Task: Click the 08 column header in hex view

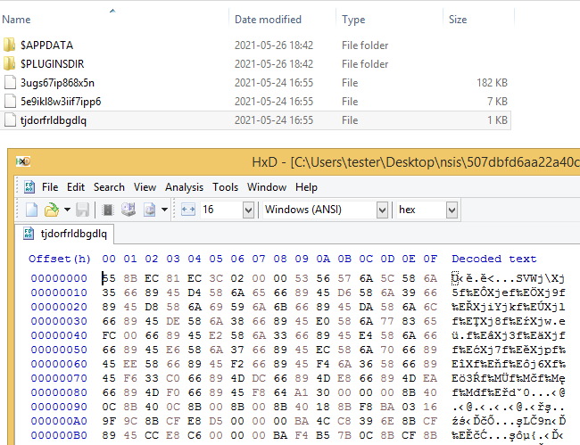Action: click(x=280, y=259)
